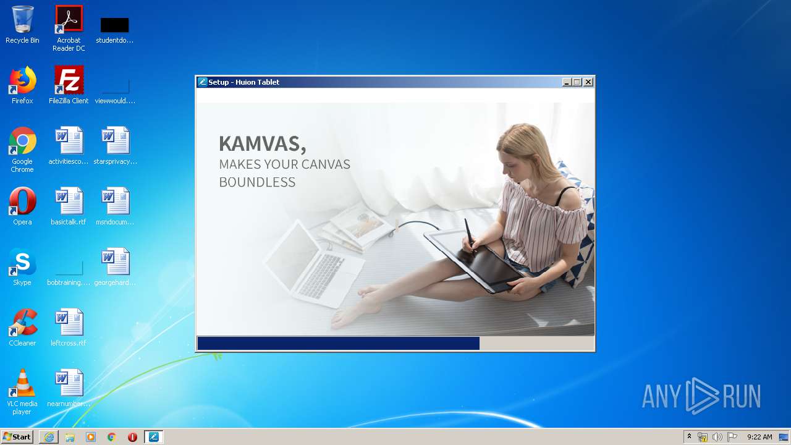This screenshot has width=791, height=445.
Task: Show hidden system tray icons
Action: point(690,437)
